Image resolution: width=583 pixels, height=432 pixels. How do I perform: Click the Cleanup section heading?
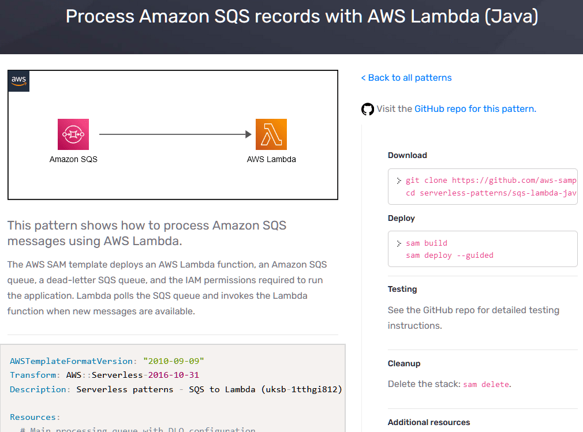click(x=404, y=363)
